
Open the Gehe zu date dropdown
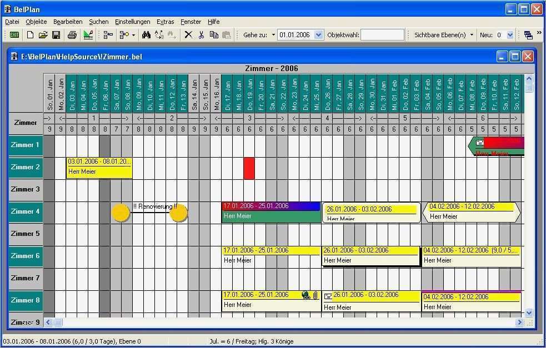coord(318,34)
